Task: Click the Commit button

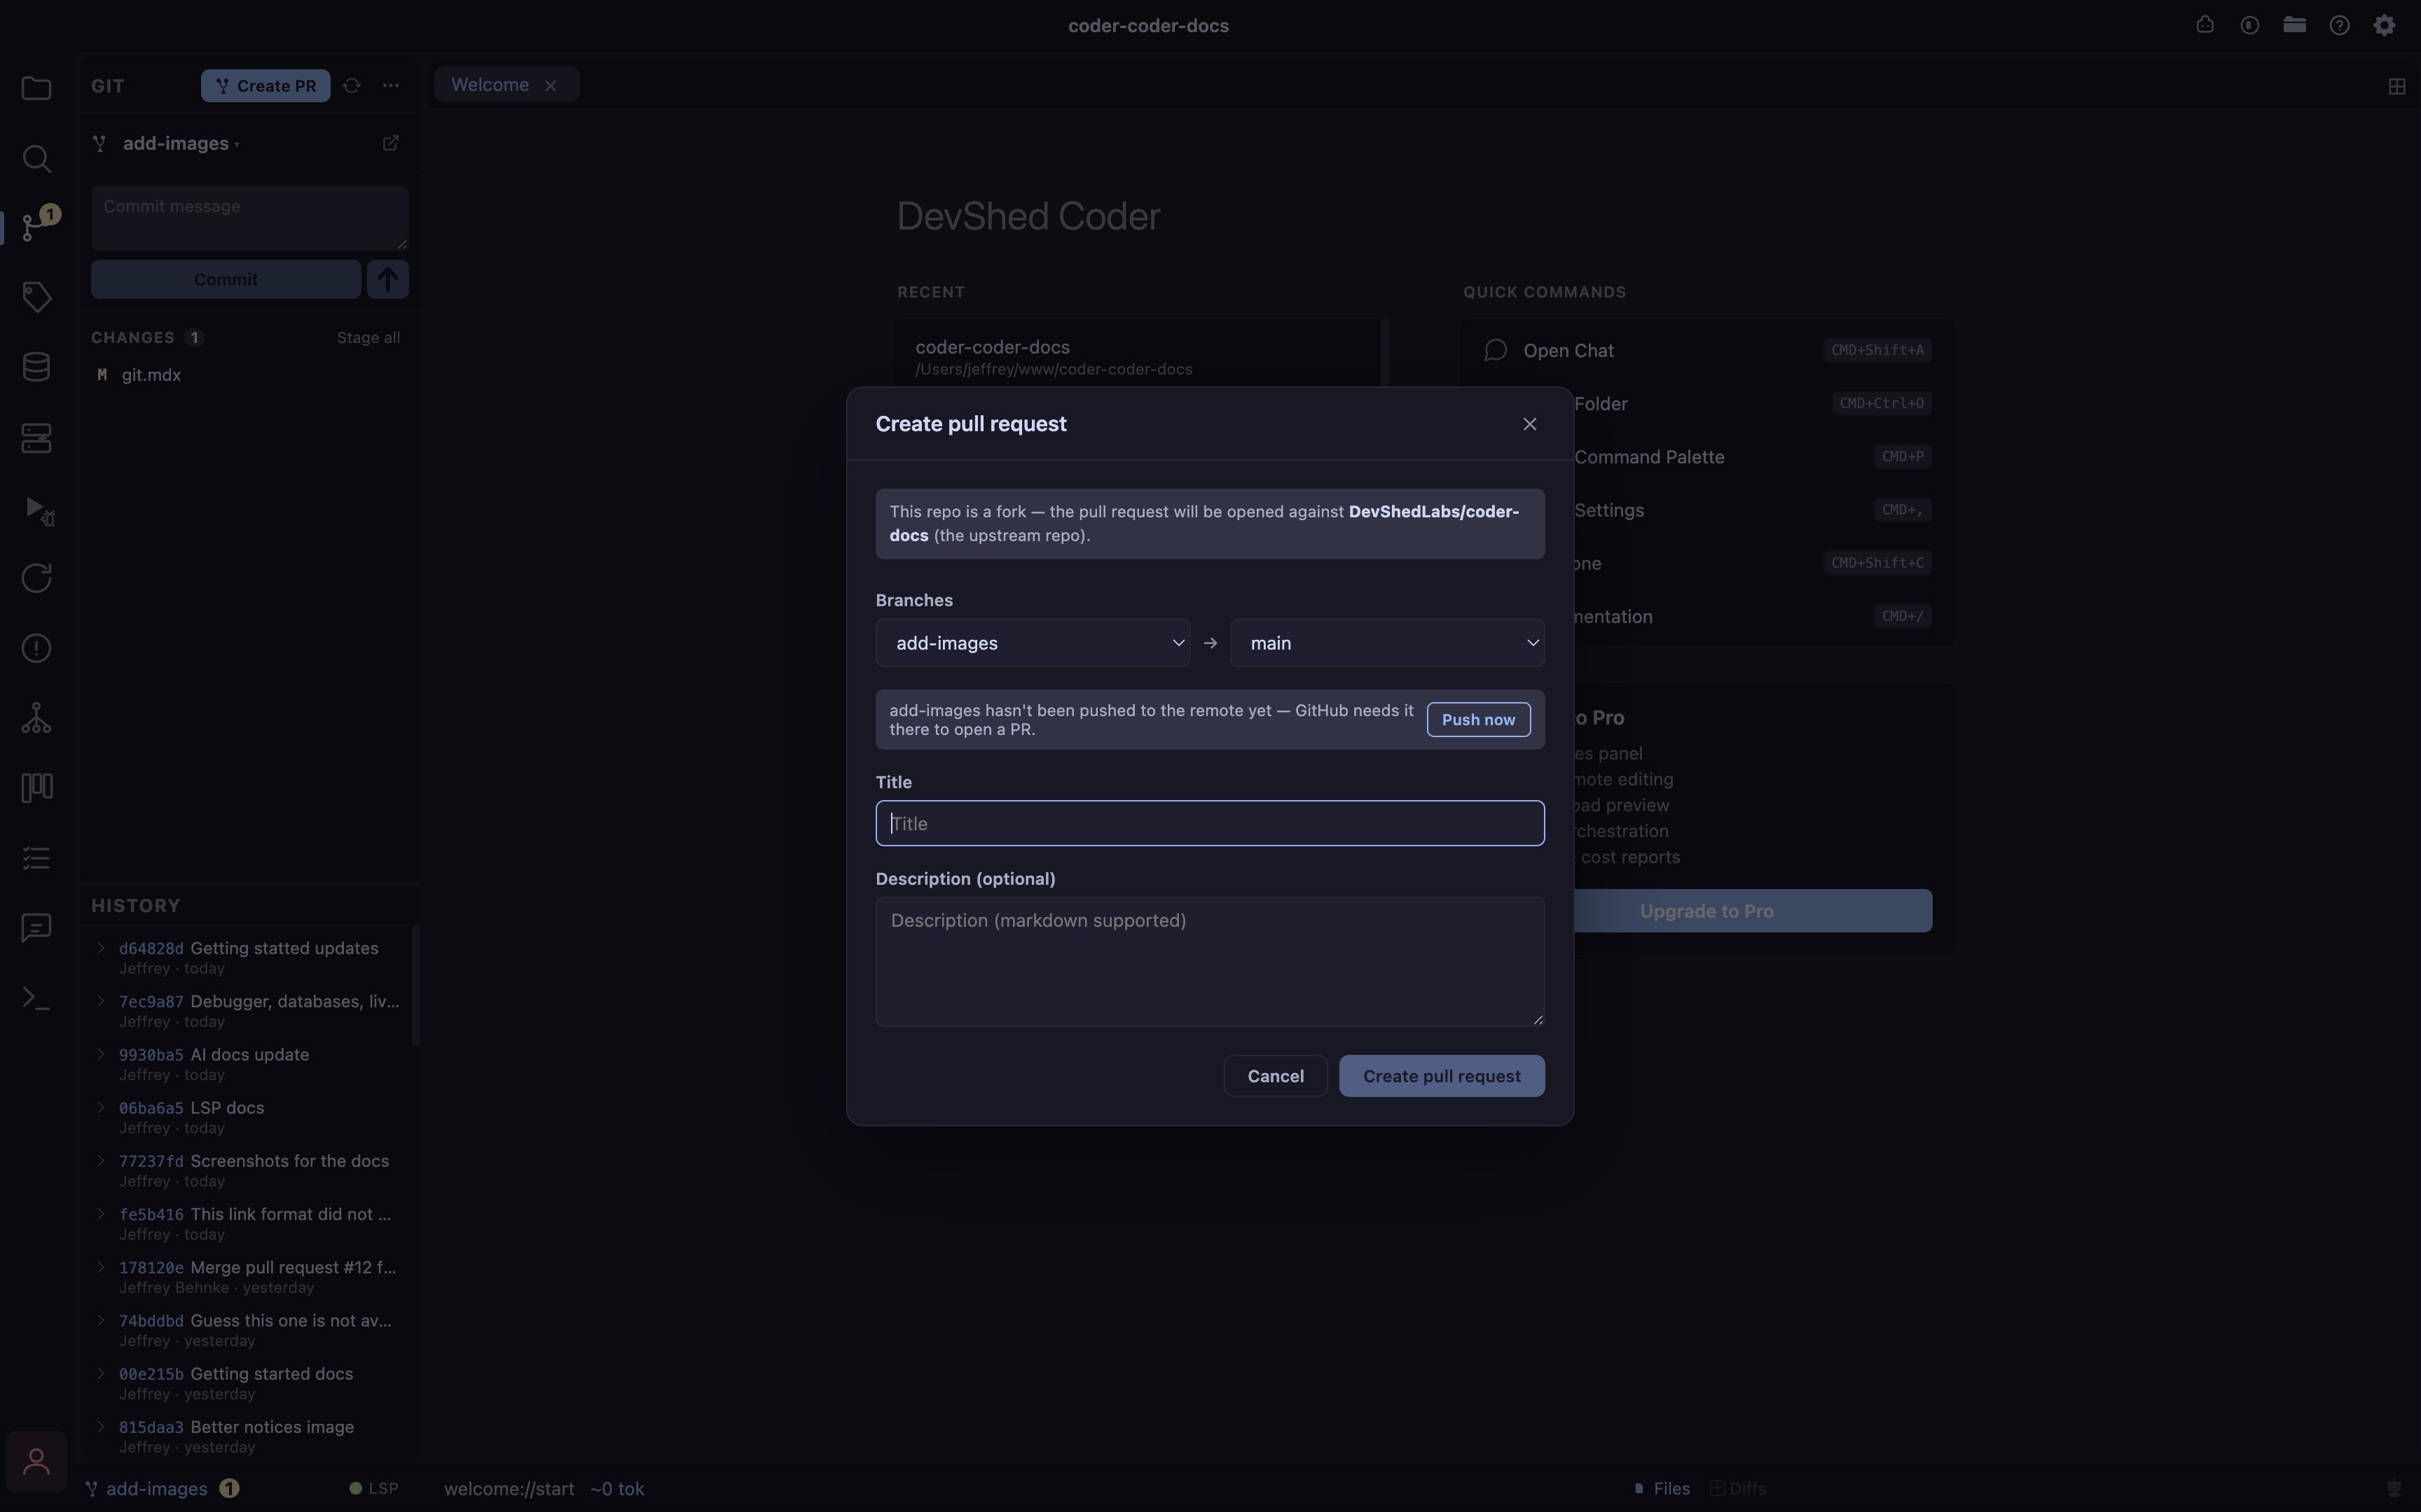Action: [226, 279]
